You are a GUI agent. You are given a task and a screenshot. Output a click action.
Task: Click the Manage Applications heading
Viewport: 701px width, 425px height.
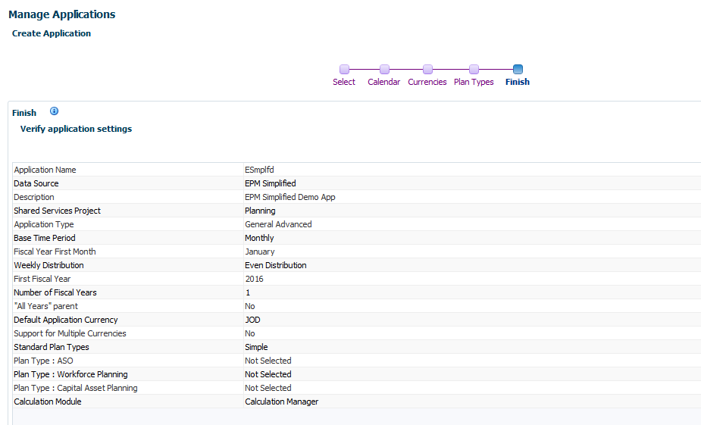point(61,14)
